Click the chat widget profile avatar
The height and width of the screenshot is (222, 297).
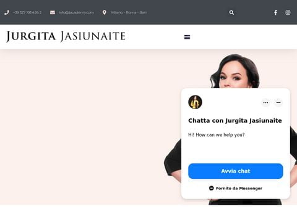[x=195, y=102]
